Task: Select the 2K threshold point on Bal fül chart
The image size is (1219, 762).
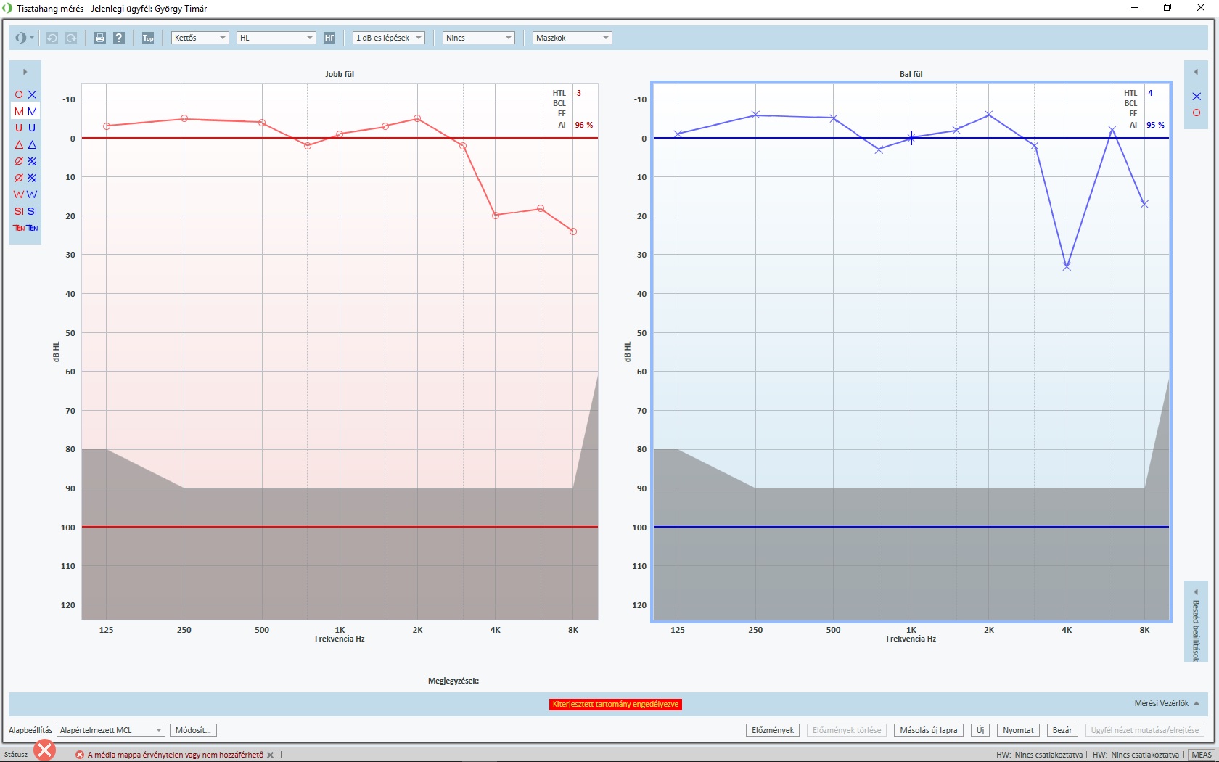Action: [x=989, y=115]
